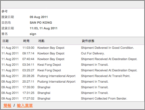Click the sign signature value

(33, 34)
